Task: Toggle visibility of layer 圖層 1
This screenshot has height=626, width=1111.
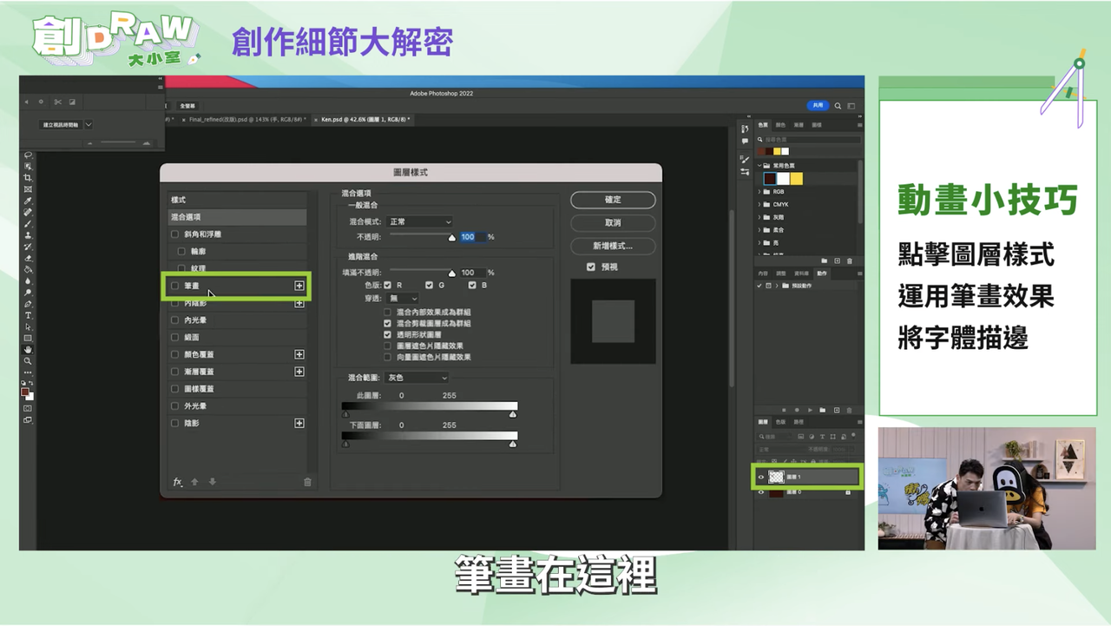Action: 761,477
